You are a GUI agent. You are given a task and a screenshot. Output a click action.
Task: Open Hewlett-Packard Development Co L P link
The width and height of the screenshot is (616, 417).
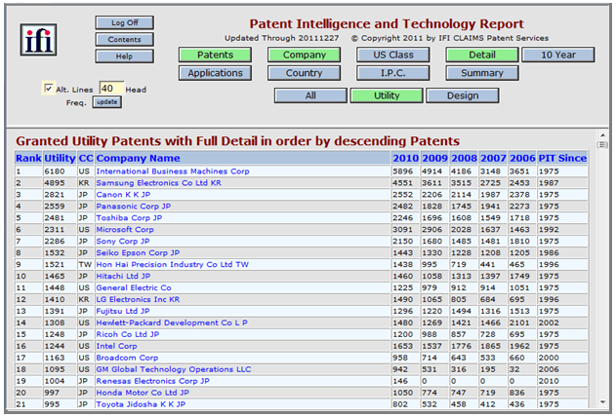click(172, 322)
